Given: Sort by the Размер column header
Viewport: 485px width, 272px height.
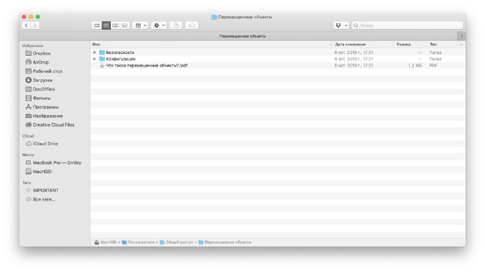Looking at the screenshot, I should [403, 45].
